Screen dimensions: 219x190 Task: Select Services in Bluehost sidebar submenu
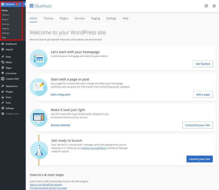point(5,24)
